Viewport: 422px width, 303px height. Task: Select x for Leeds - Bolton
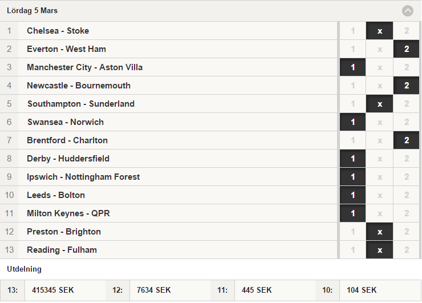[x=379, y=195]
